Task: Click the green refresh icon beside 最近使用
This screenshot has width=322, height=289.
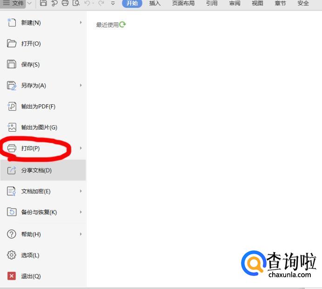Action: [122, 25]
